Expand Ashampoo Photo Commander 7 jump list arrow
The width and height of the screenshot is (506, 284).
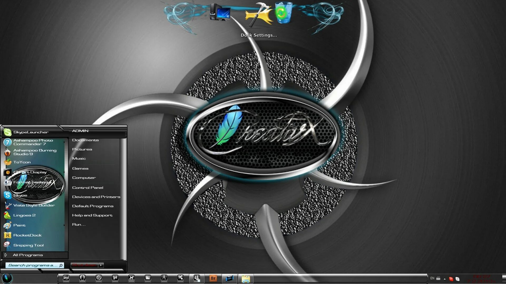[64, 142]
